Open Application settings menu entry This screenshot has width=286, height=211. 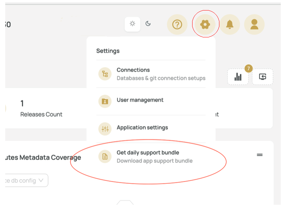(142, 128)
